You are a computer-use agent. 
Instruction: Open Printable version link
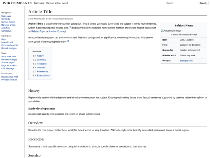coord(9,80)
